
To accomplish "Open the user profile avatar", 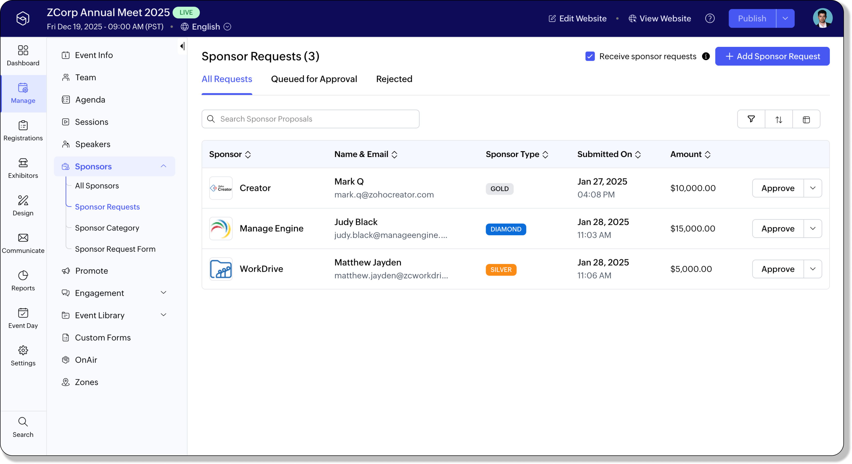I will point(822,18).
